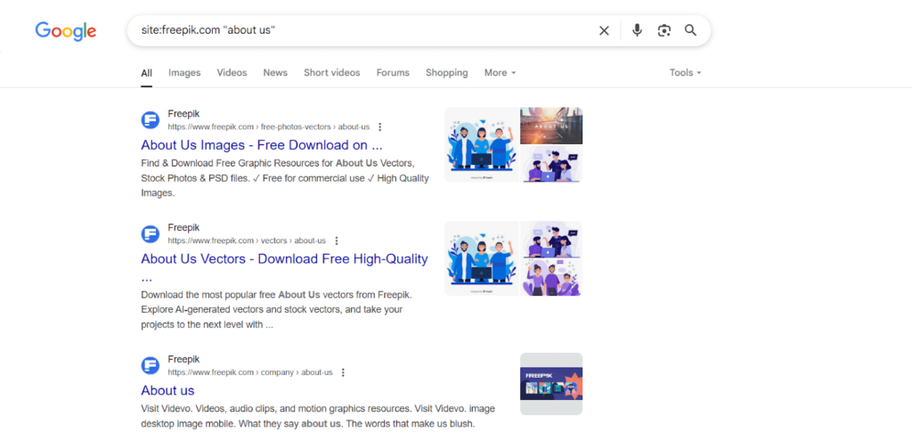Open the 'About us' company page link
The image size is (912, 433).
[167, 390]
